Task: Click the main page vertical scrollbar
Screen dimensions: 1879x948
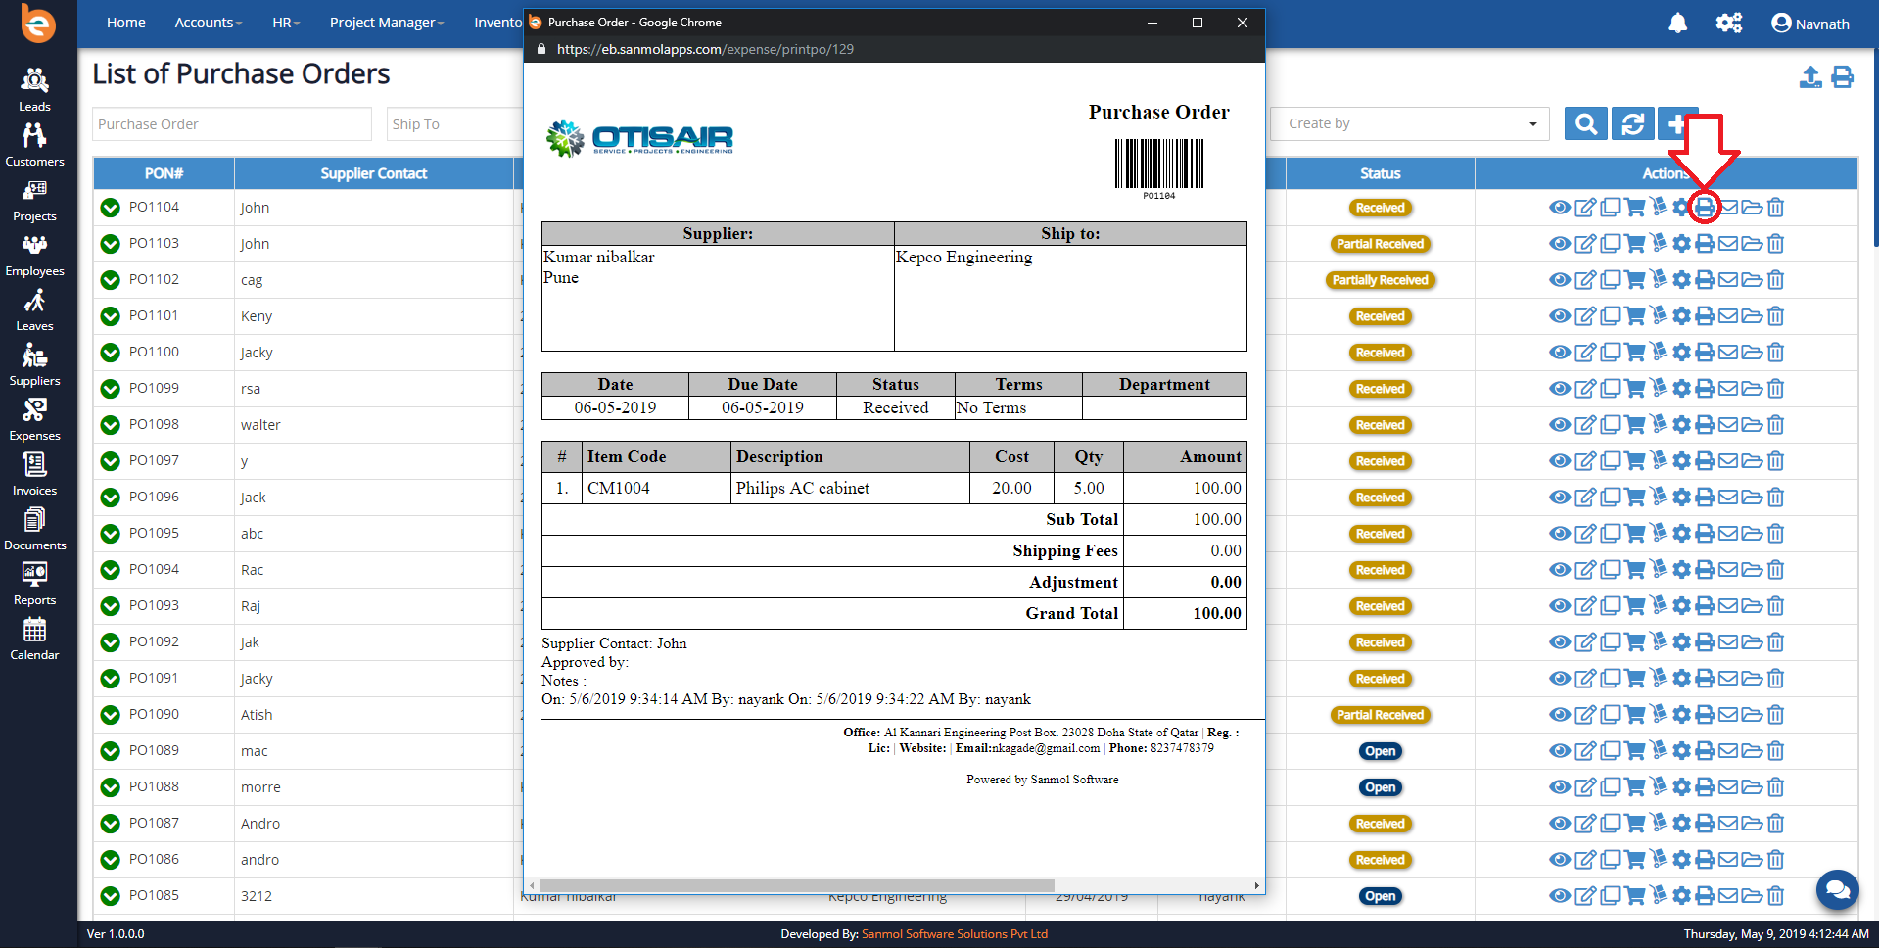Action: (1875, 147)
